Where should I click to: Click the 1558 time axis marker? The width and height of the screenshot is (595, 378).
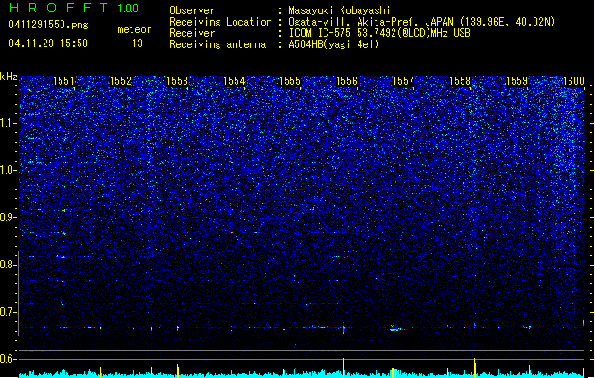click(x=460, y=81)
